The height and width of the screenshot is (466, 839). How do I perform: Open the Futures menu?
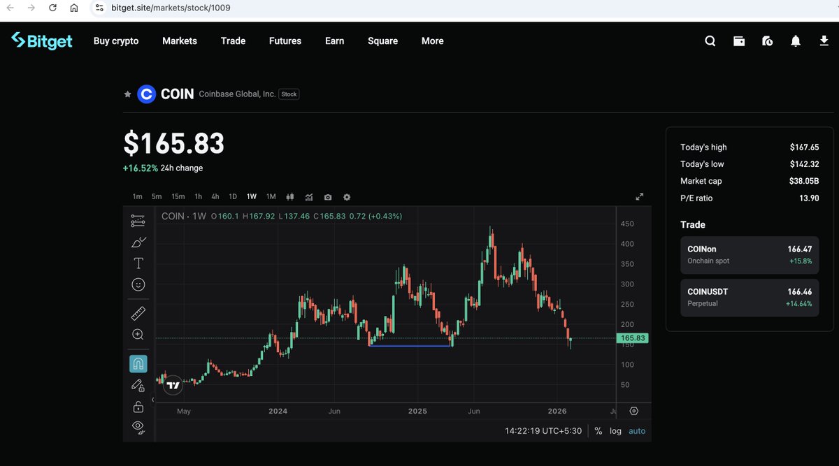285,41
